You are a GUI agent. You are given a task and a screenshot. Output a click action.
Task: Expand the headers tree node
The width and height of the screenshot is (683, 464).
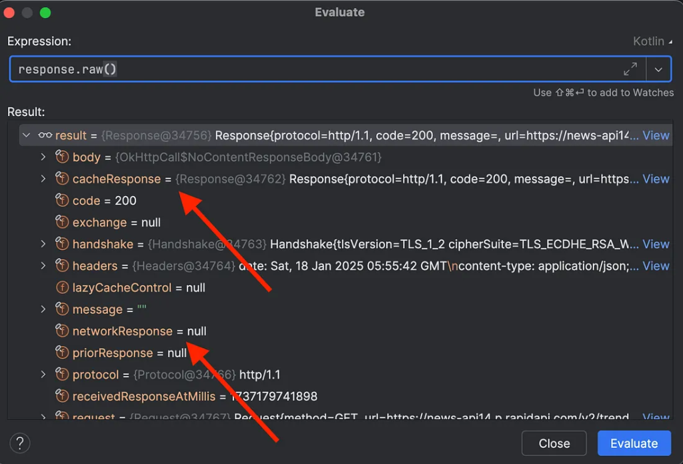[43, 266]
